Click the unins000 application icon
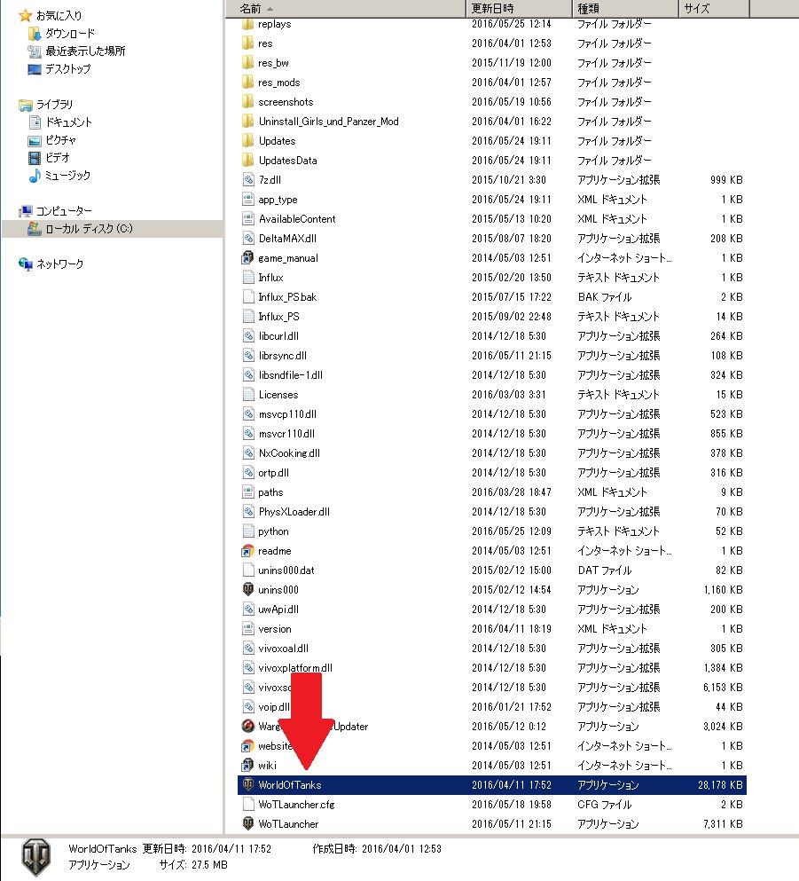The height and width of the screenshot is (881, 799). tap(247, 589)
